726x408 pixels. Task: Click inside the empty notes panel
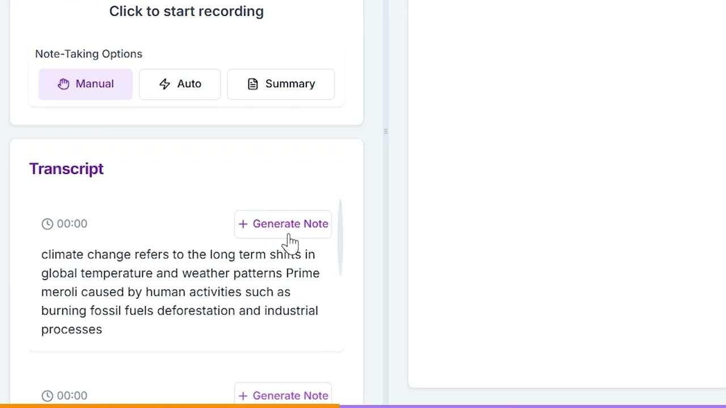[567, 193]
